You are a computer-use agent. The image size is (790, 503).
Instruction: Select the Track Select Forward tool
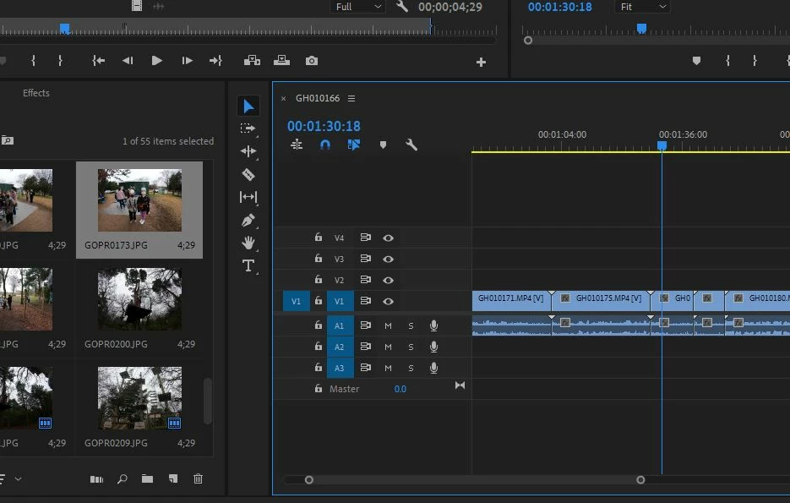point(248,128)
